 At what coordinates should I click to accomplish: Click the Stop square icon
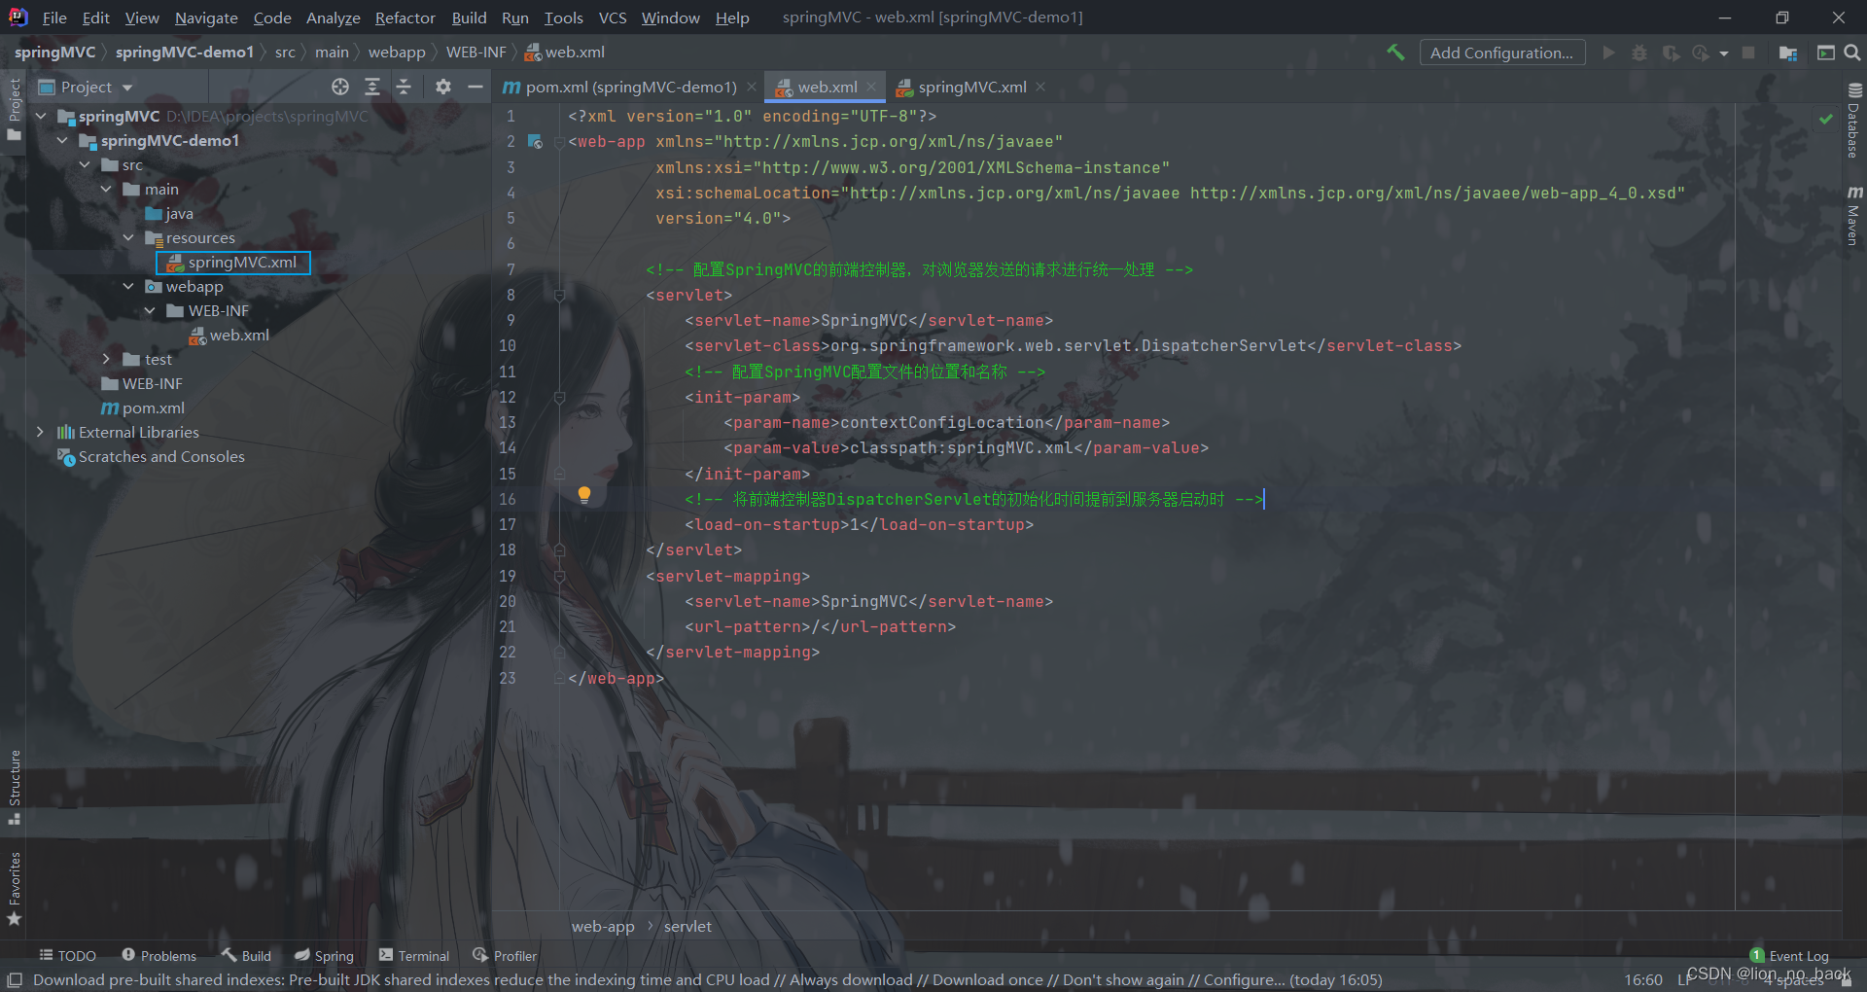pyautogui.click(x=1748, y=53)
